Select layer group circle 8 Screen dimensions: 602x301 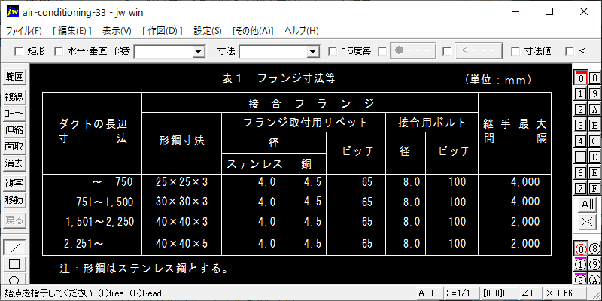point(594,250)
